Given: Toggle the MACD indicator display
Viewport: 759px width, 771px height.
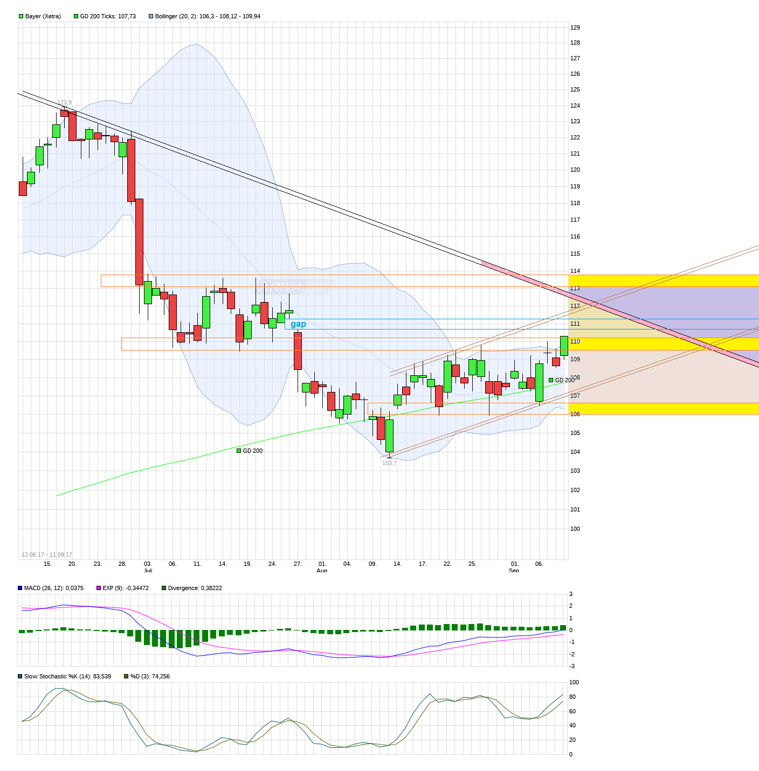Looking at the screenshot, I should coord(19,588).
